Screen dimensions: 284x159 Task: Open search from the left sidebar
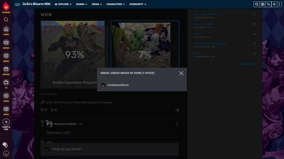coord(6,19)
